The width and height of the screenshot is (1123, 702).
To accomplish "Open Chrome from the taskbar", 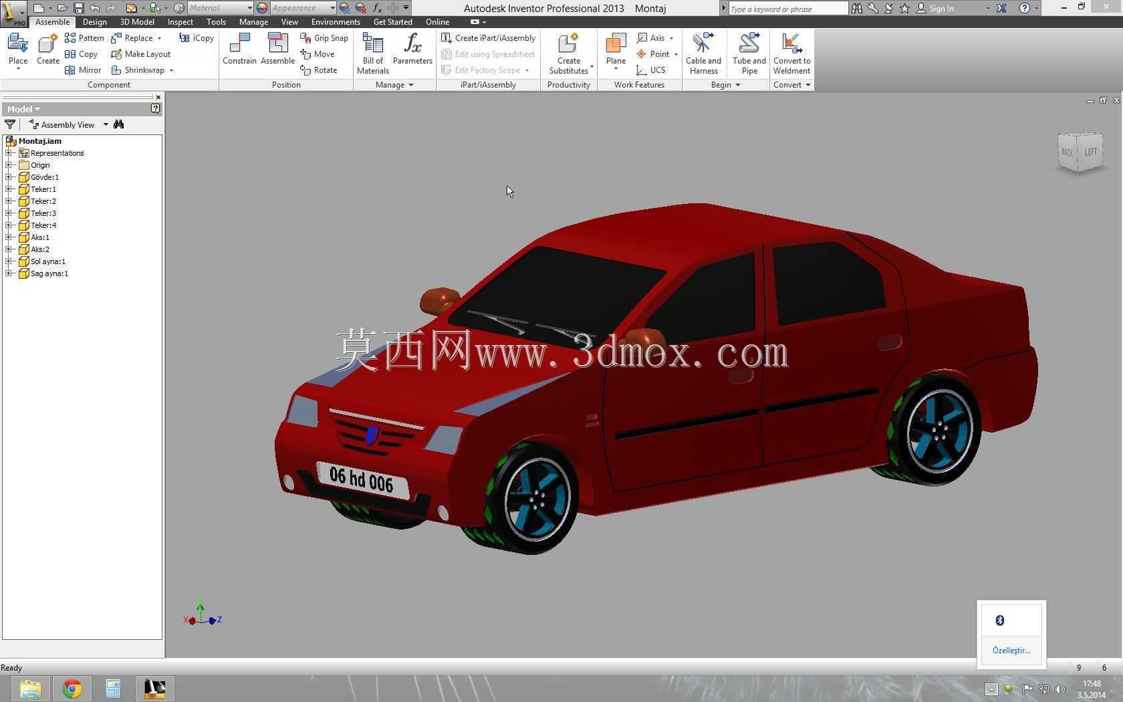I will pyautogui.click(x=72, y=689).
